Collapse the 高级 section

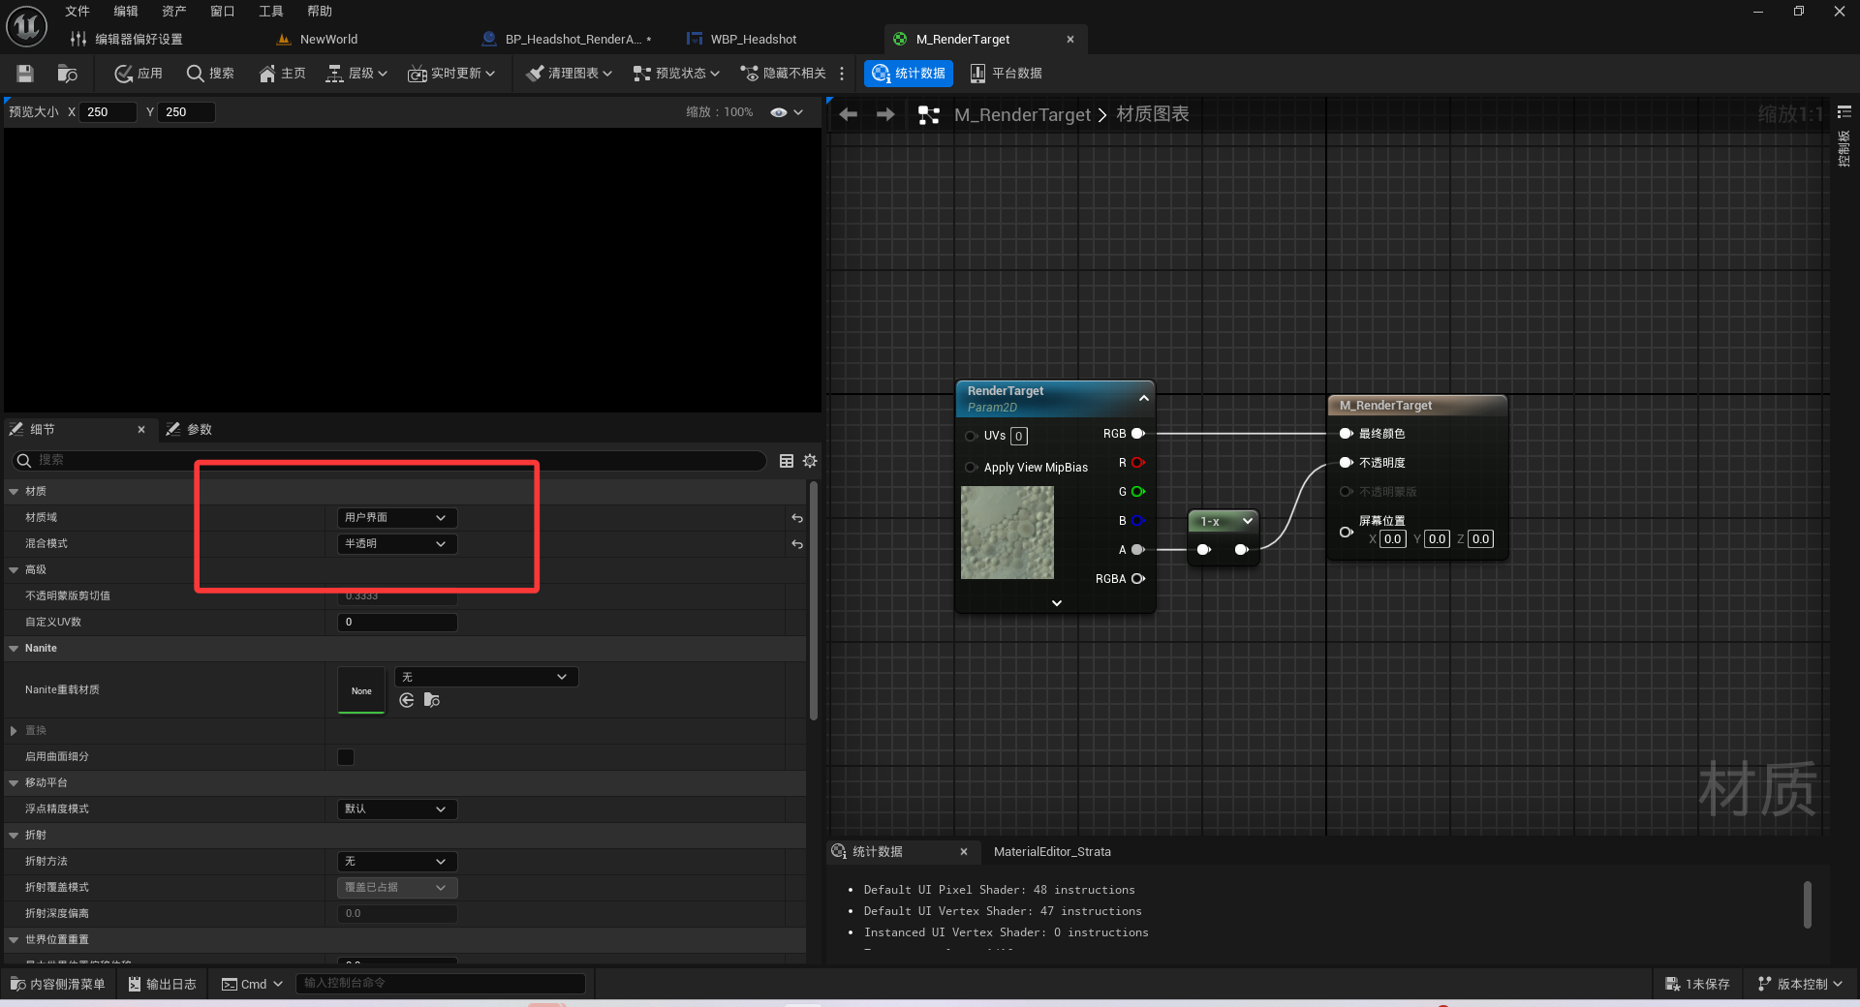point(14,570)
